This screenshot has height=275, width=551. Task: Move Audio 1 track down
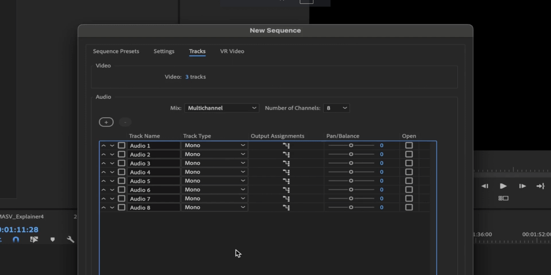pyautogui.click(x=112, y=146)
